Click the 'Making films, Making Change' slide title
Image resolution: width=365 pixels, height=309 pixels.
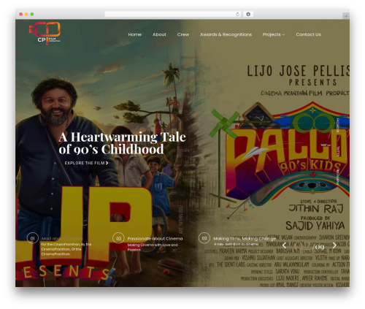[245, 239]
